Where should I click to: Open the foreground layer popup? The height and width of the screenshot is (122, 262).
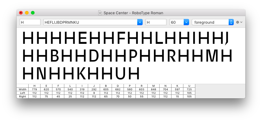click(213, 22)
